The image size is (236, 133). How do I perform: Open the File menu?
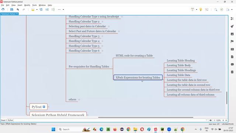point(3,5)
